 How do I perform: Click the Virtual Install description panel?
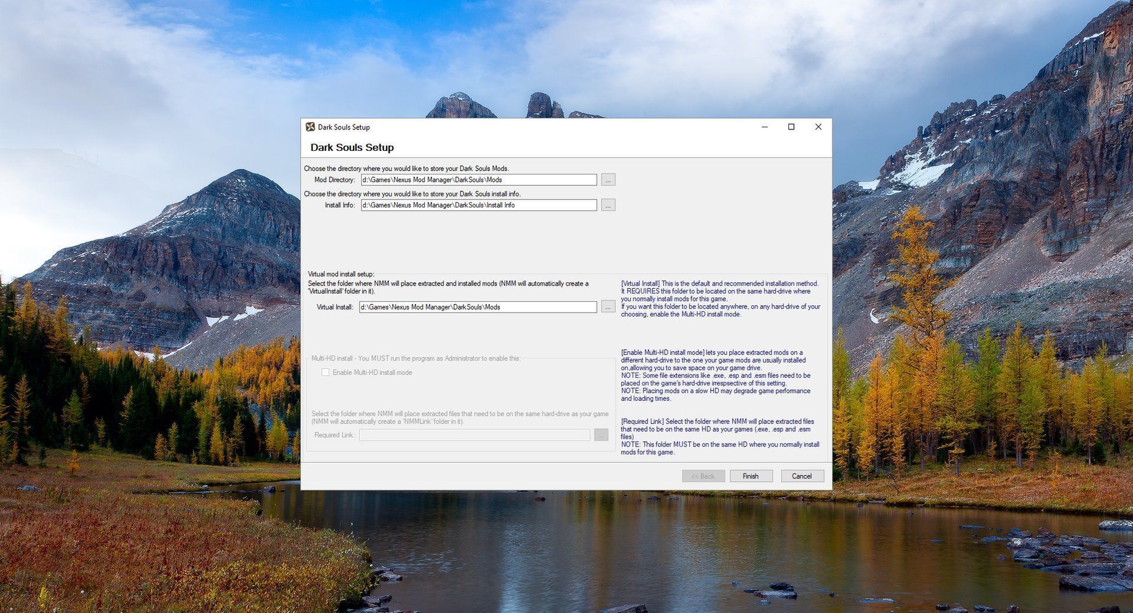720,299
